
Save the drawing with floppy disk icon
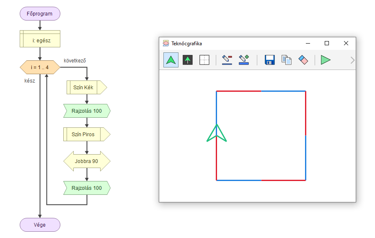pyautogui.click(x=269, y=60)
